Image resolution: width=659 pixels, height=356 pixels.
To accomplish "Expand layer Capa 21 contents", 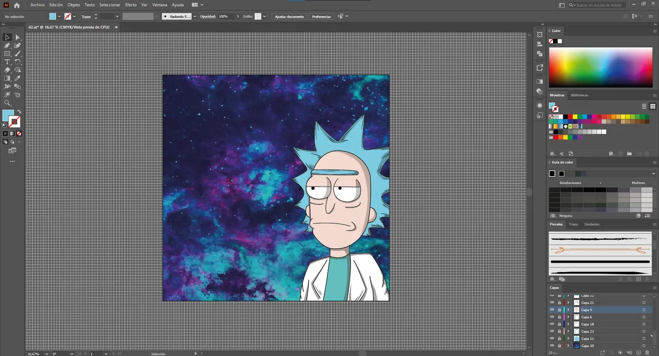I will pyautogui.click(x=568, y=303).
